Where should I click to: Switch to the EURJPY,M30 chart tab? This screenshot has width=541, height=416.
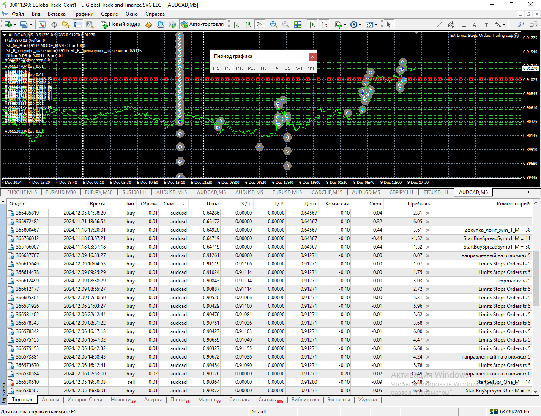pos(98,192)
